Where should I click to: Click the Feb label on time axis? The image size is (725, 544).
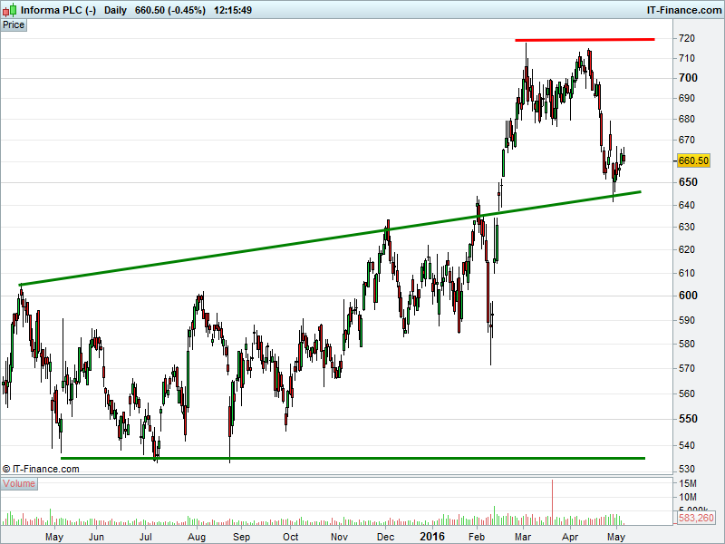tap(477, 537)
